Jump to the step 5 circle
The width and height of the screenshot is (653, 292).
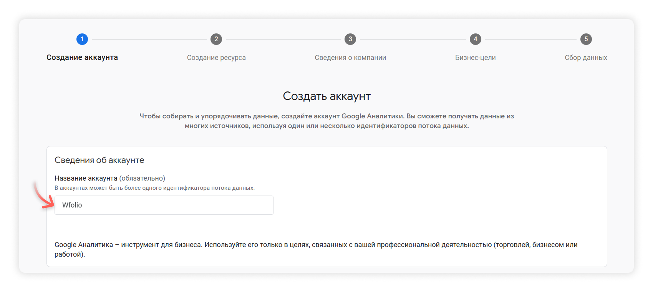point(586,39)
